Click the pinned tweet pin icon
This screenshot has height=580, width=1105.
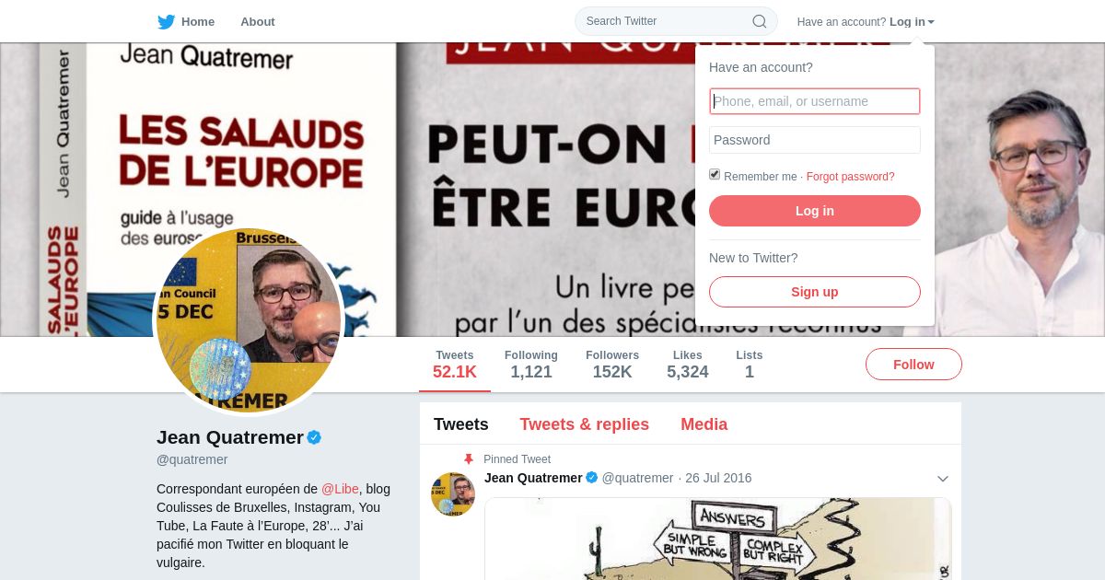(x=469, y=458)
